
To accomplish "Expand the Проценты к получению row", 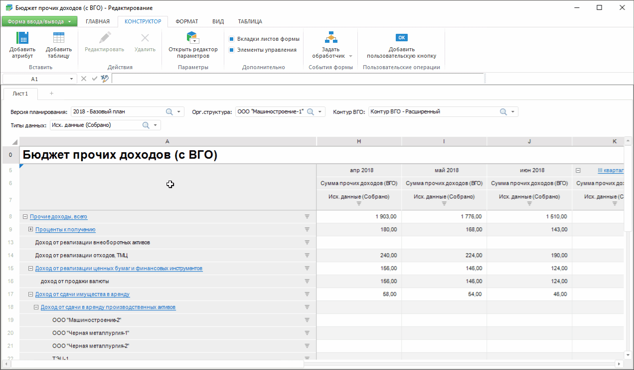I will (x=30, y=230).
